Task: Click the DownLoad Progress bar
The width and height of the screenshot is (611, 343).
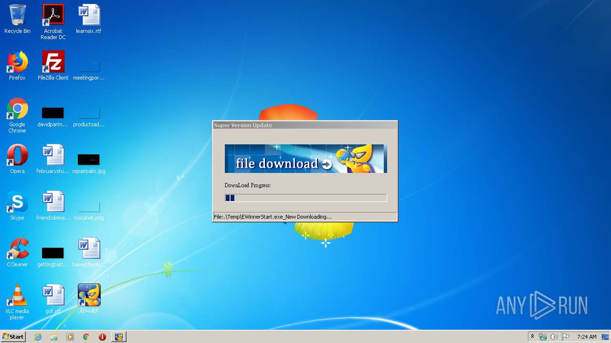Action: pos(306,198)
